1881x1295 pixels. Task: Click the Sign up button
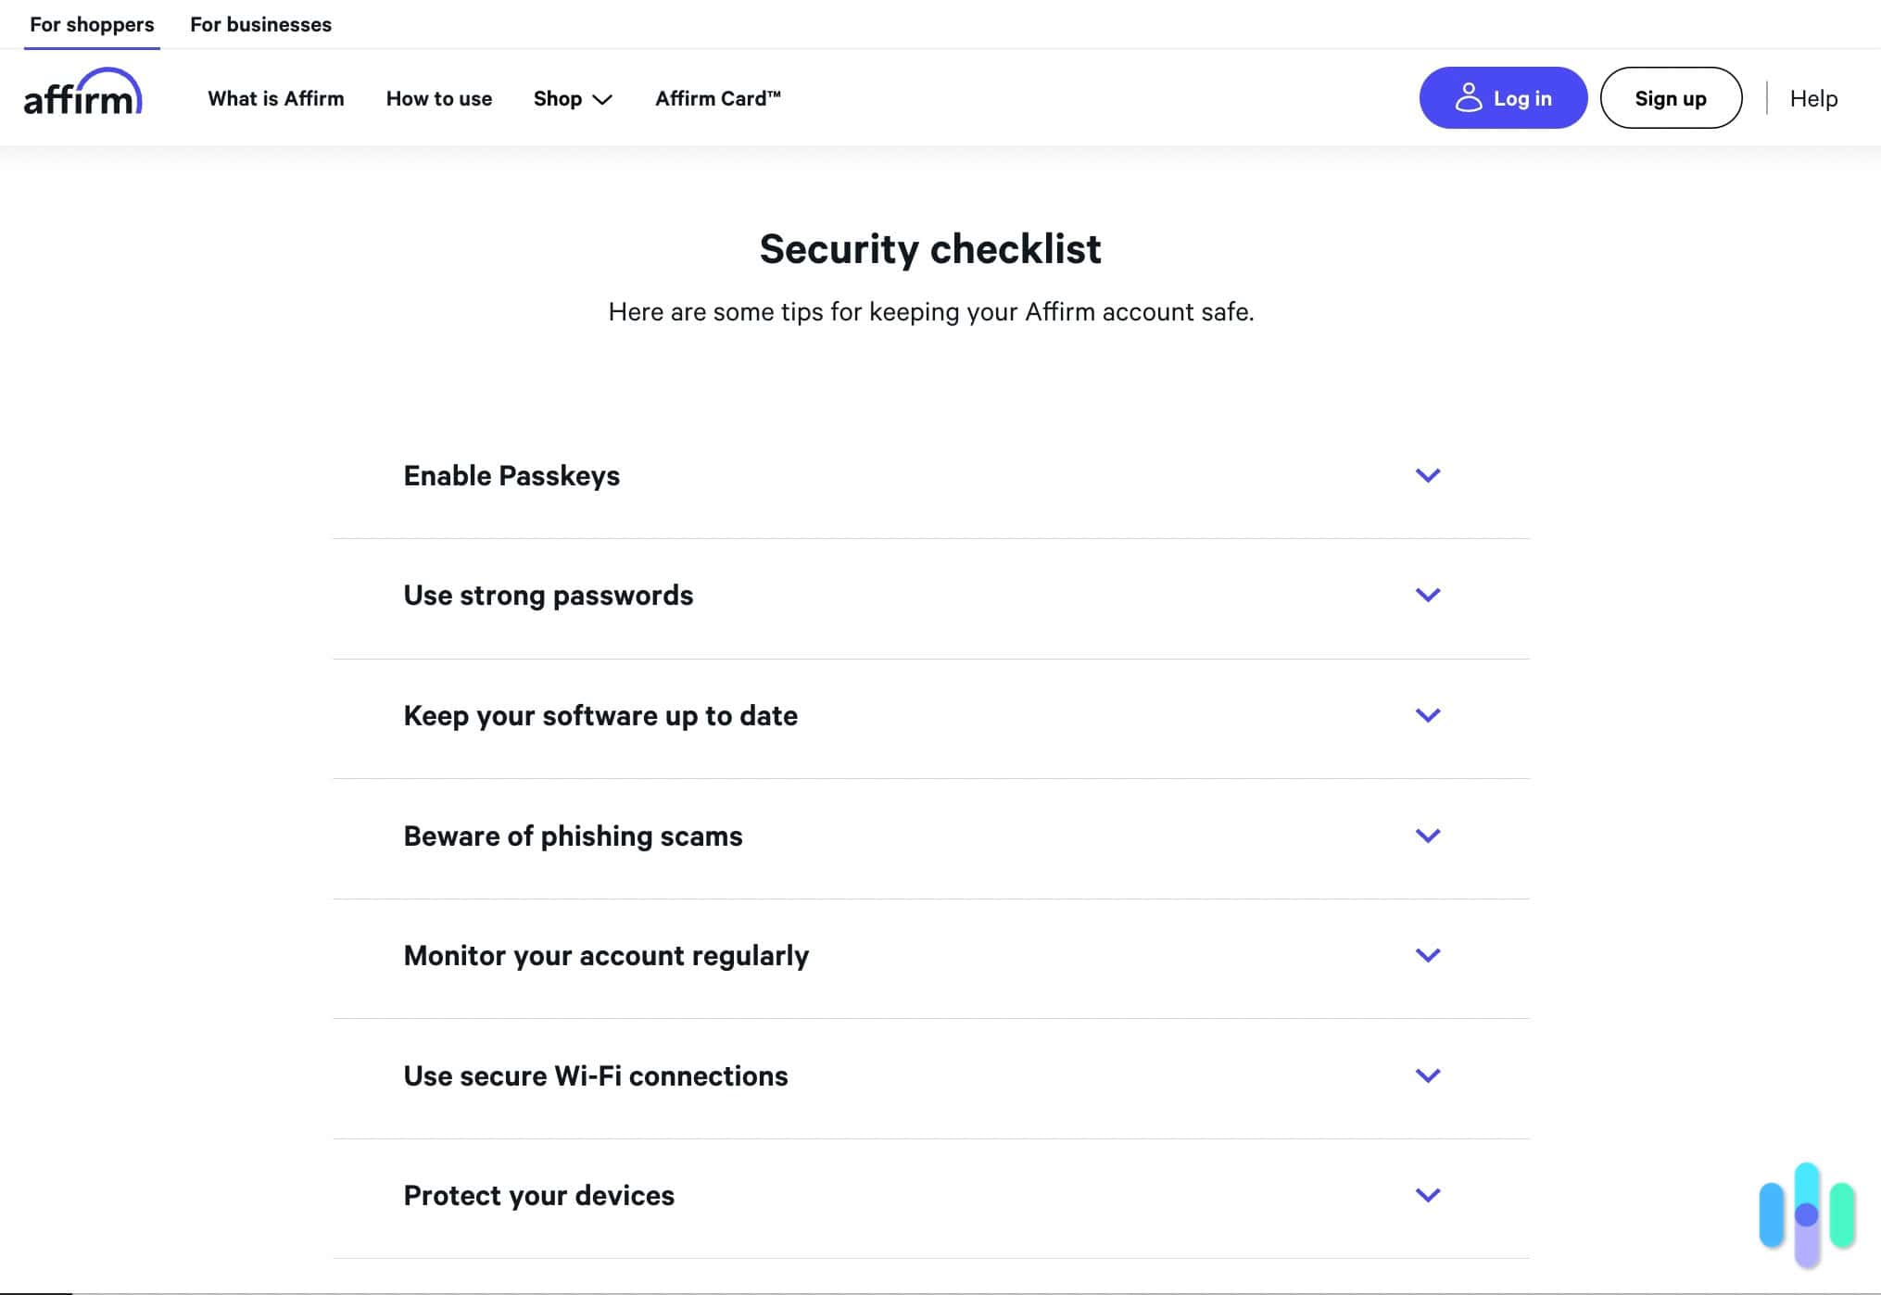point(1670,97)
